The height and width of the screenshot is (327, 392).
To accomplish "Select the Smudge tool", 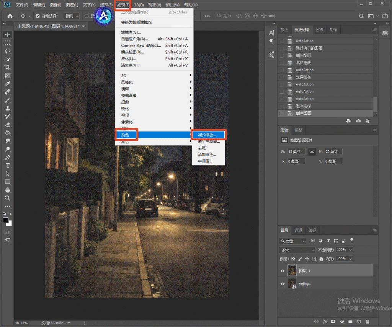I will [8, 141].
